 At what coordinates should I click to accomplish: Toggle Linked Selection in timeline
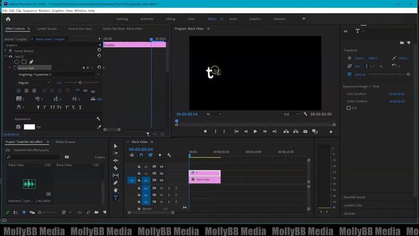tap(151, 155)
